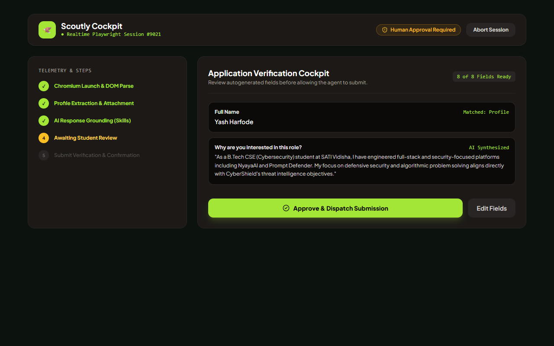This screenshot has width=554, height=346.
Task: Click the question label about role interest
Action: 258,147
